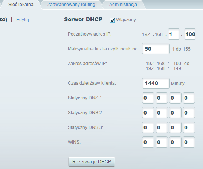Click the Czas dzierżawy klienta label

click(x=92, y=83)
